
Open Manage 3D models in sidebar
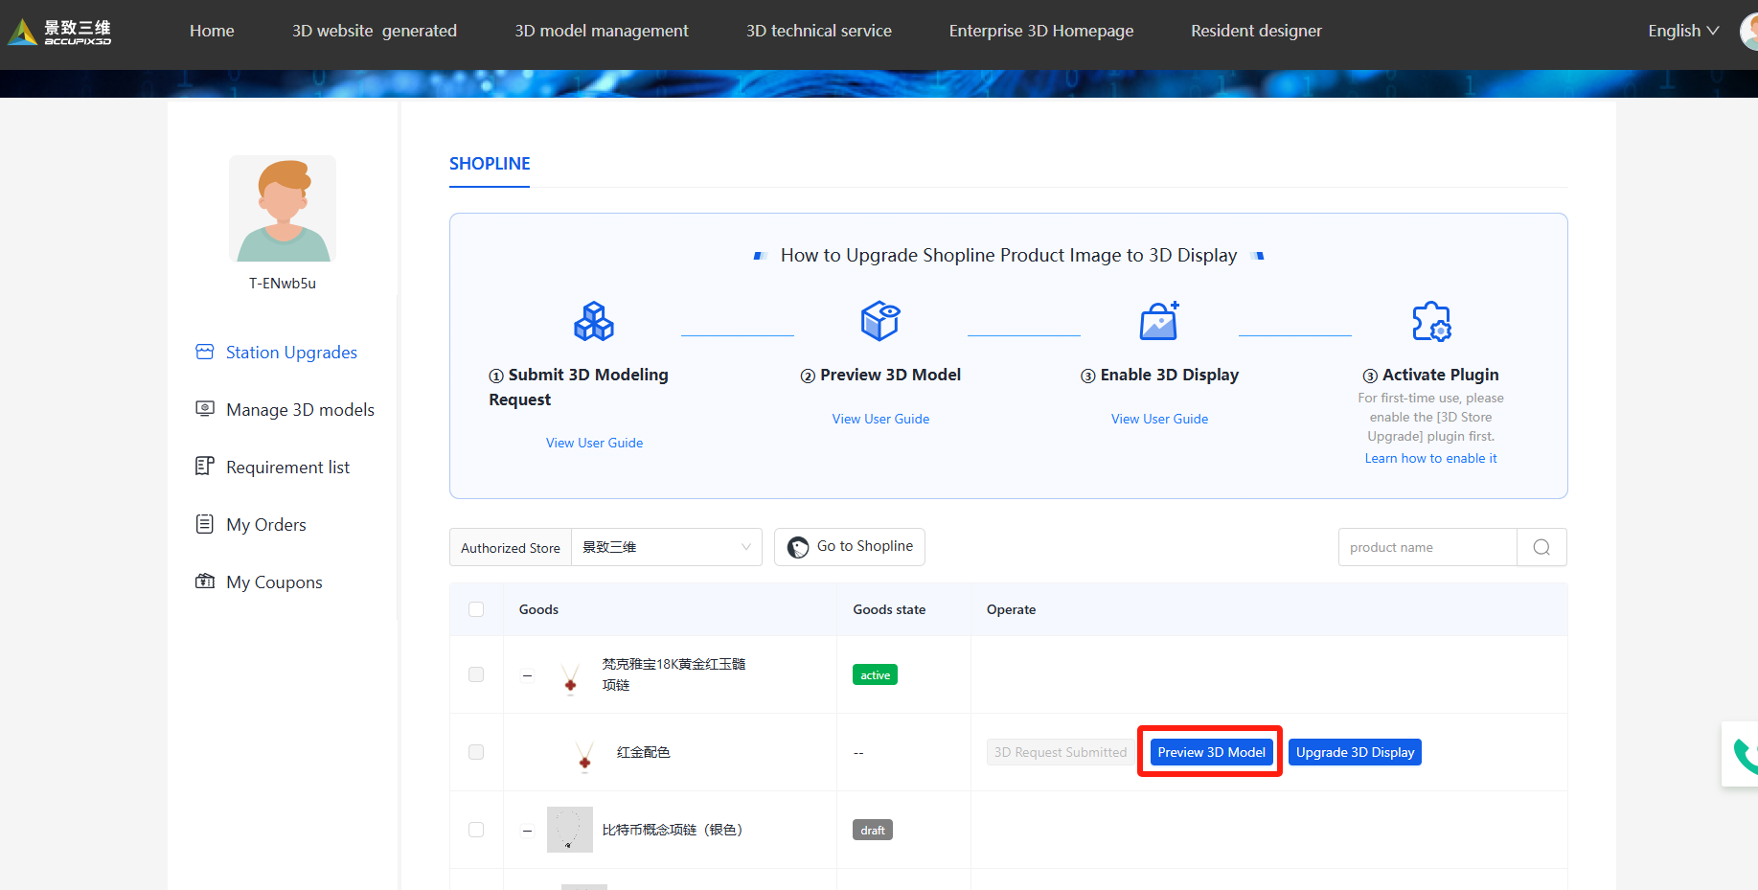tap(300, 410)
